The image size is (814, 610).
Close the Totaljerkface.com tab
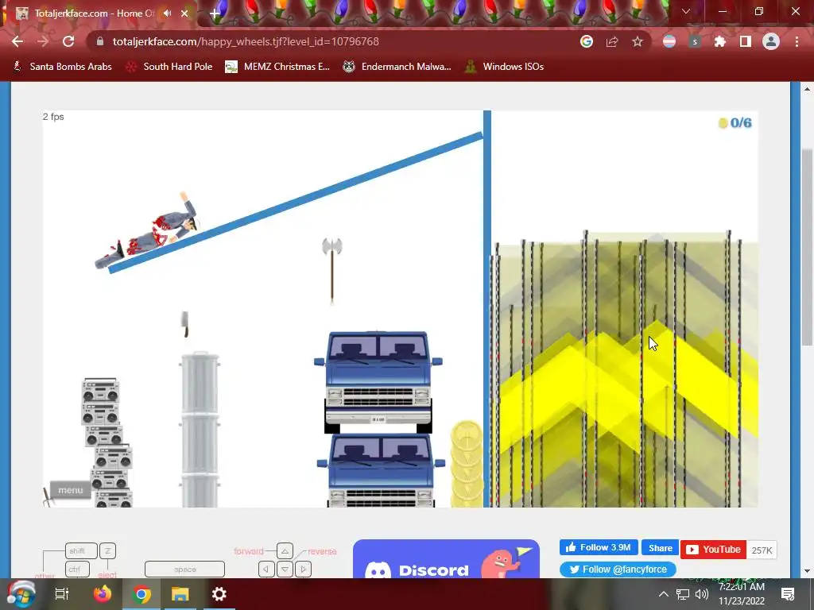click(184, 14)
